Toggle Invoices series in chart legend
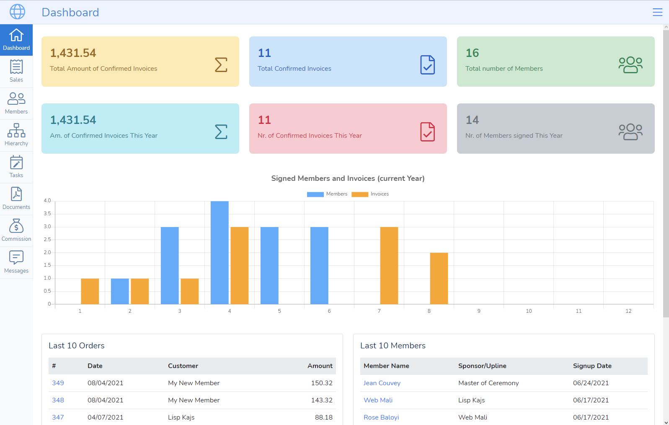This screenshot has height=425, width=669. point(370,194)
